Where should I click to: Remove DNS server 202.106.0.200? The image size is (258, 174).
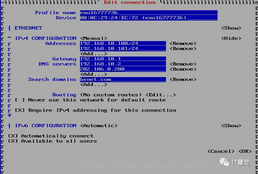pos(183,69)
